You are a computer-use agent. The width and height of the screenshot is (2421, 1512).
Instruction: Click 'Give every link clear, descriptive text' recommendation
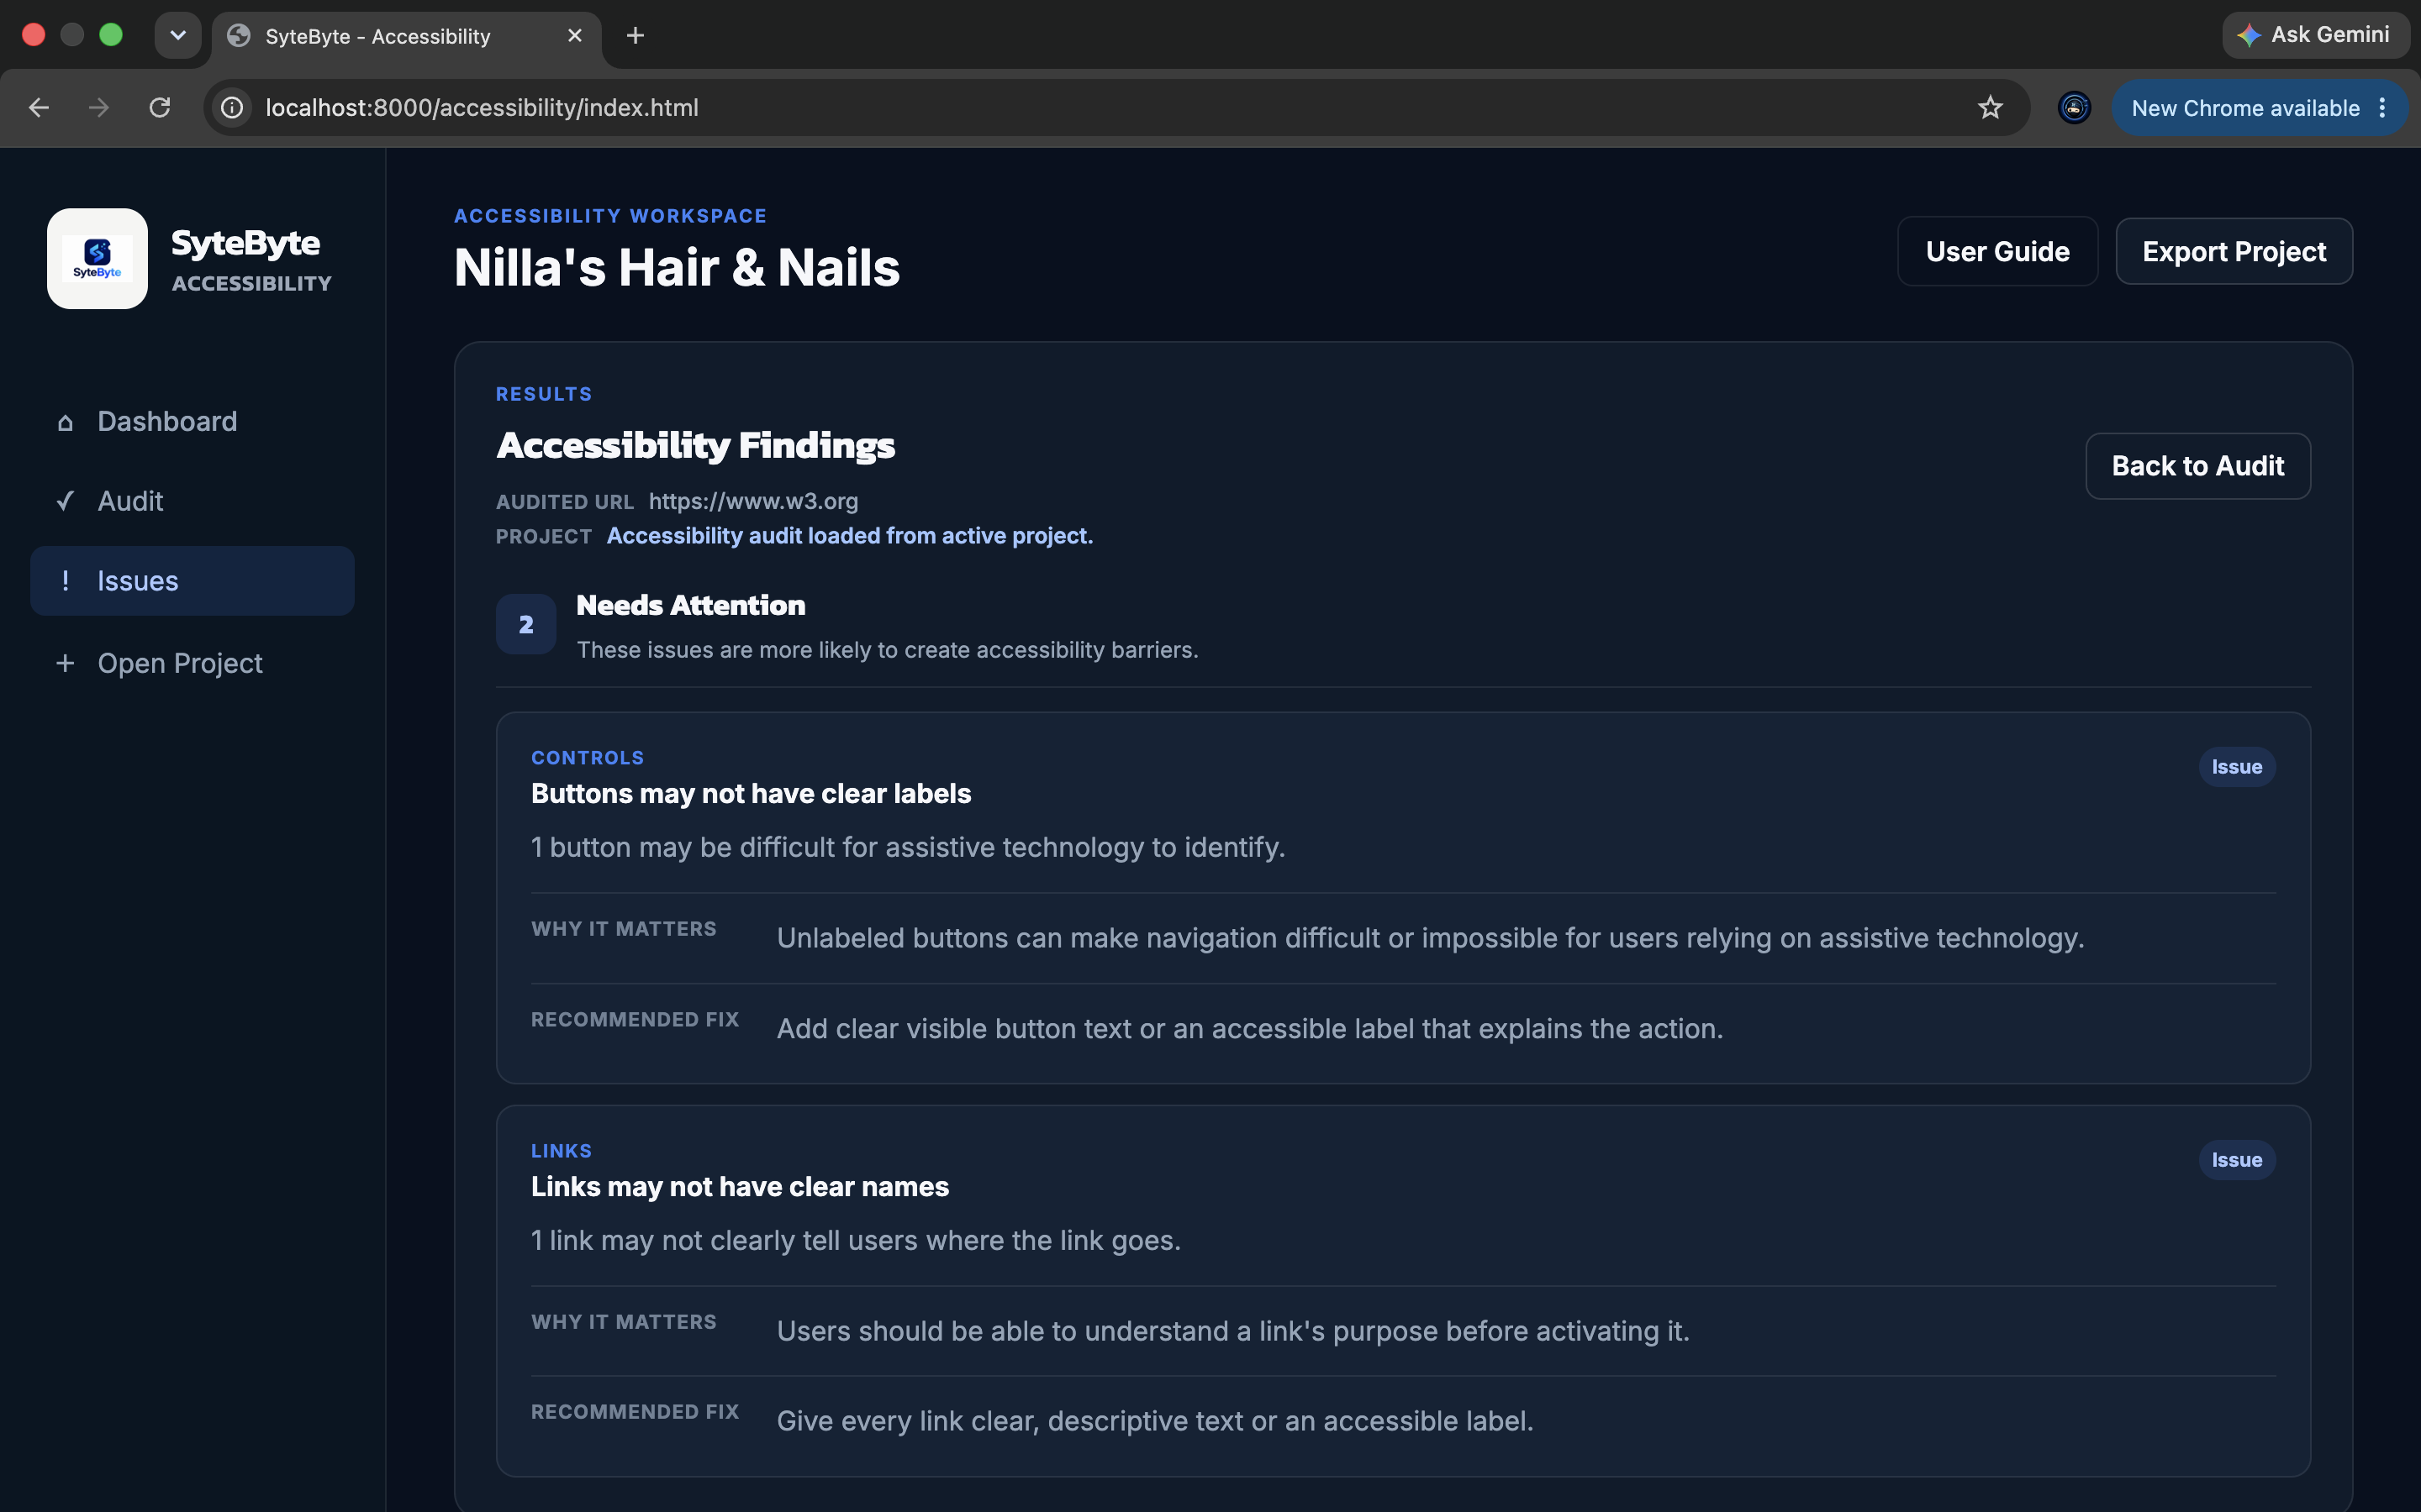point(1154,1421)
